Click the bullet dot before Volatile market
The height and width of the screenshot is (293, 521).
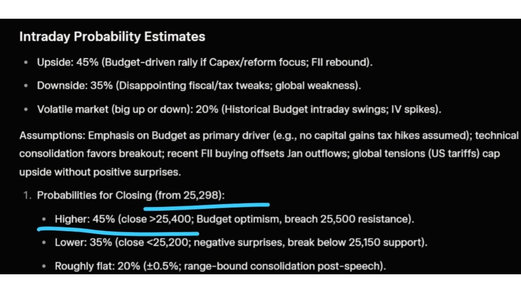point(26,110)
